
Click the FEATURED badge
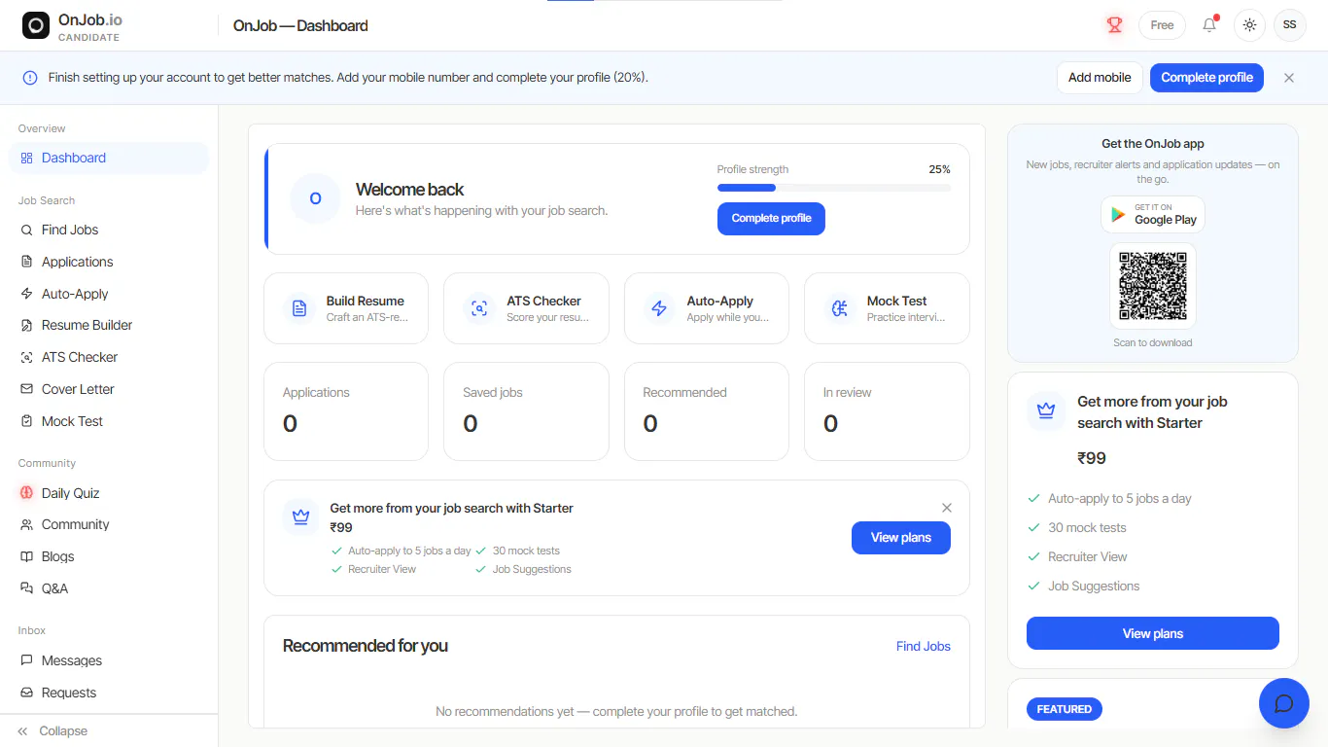tap(1065, 709)
